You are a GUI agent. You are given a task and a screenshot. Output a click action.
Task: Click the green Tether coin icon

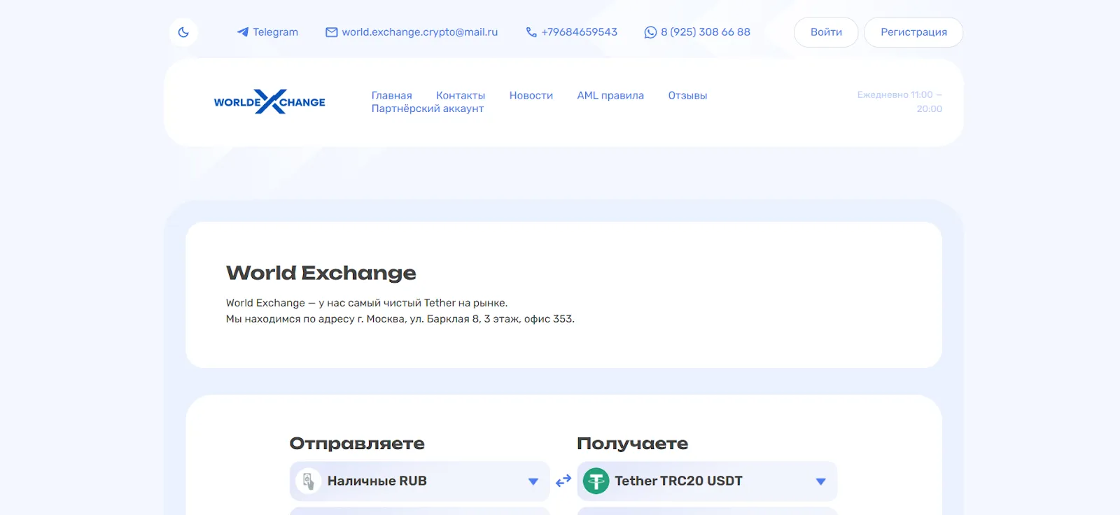click(596, 481)
